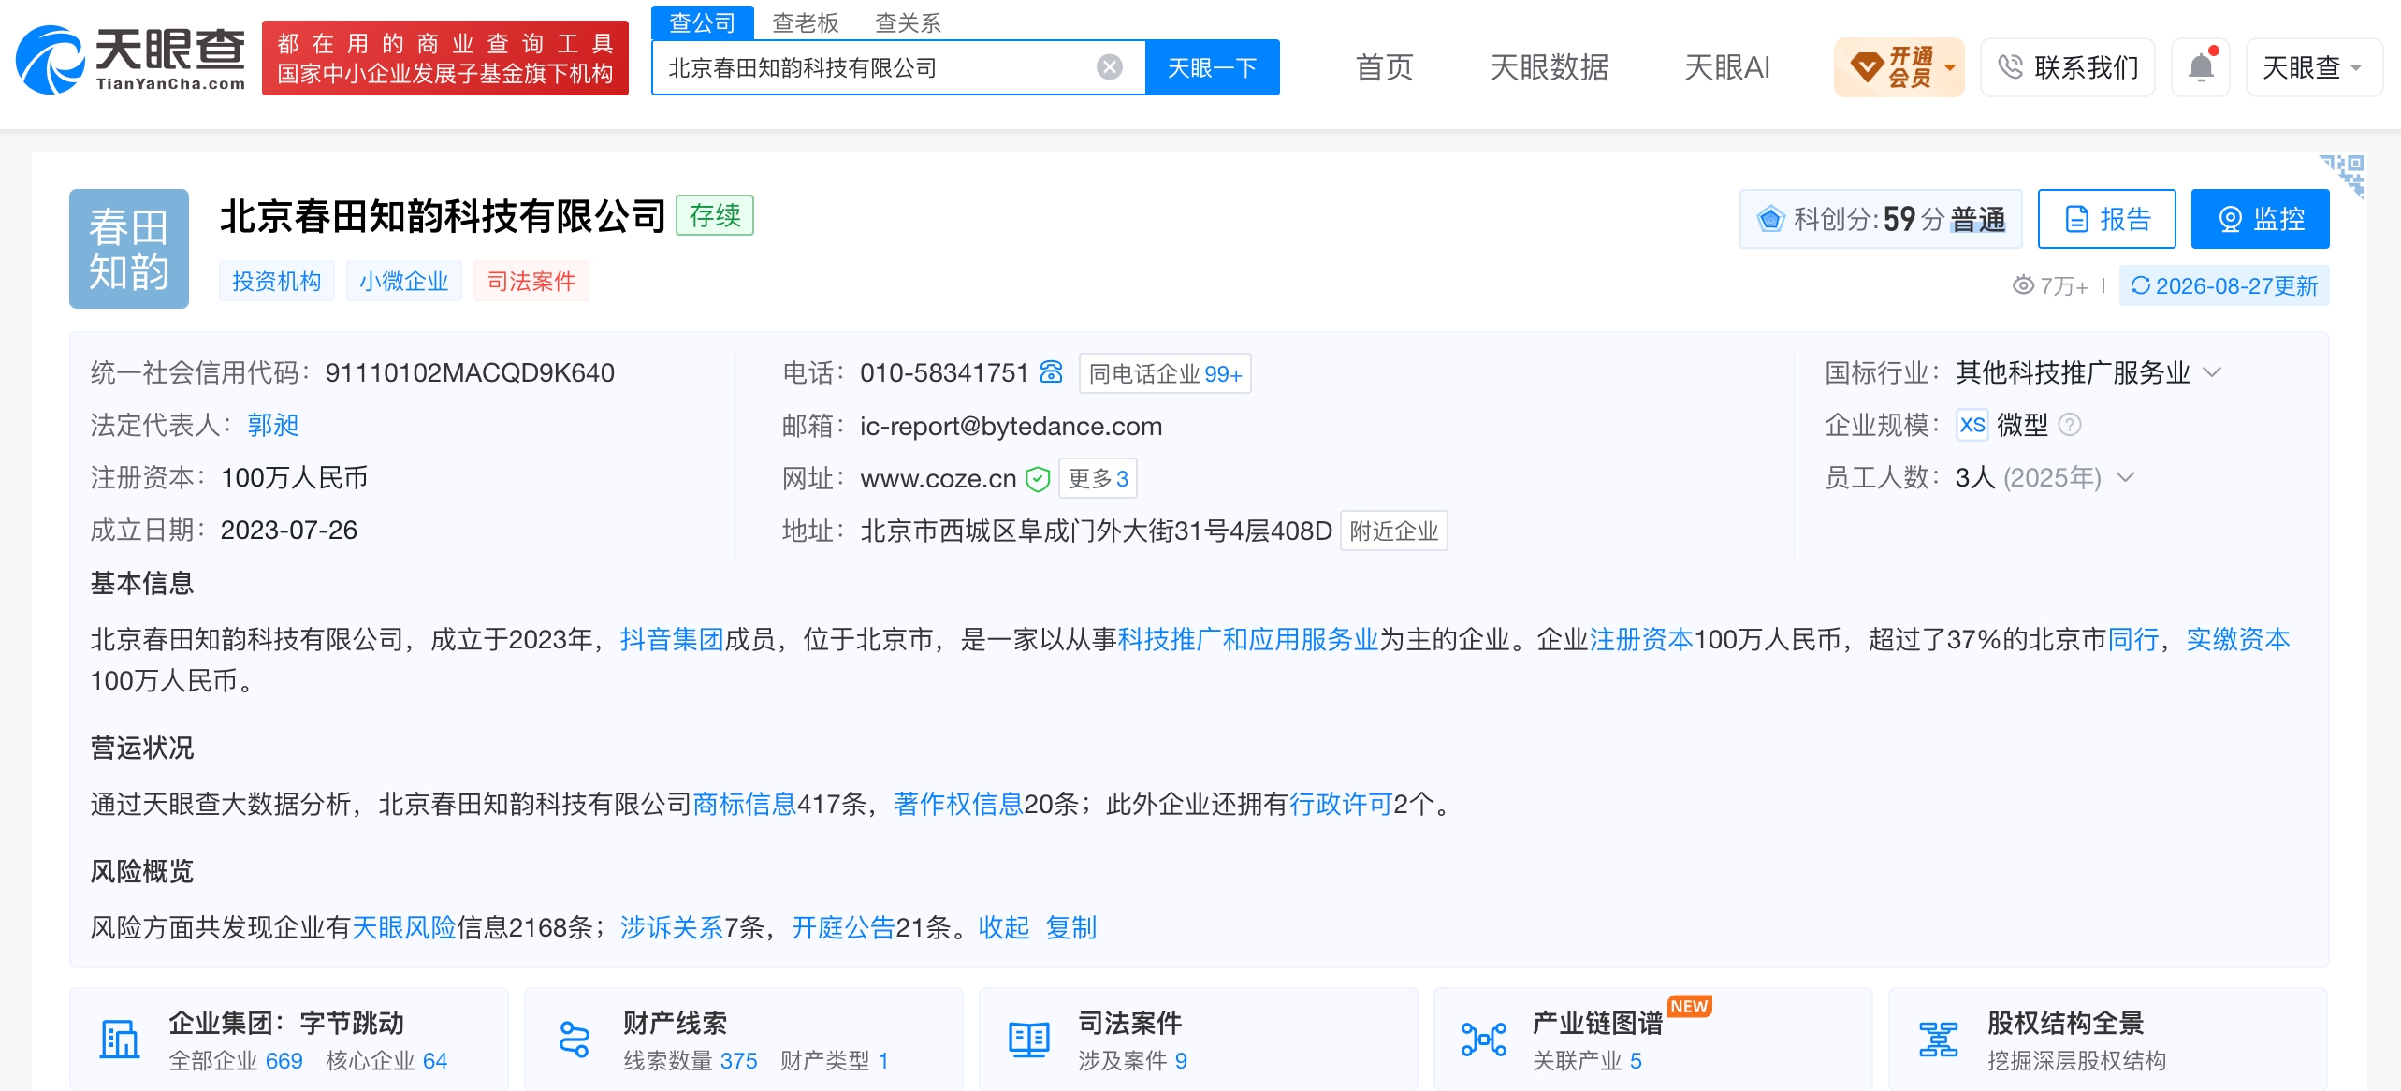Viewport: 2401px width, 1091px height.
Task: Click 核心企业 64 count
Action: 386,1060
